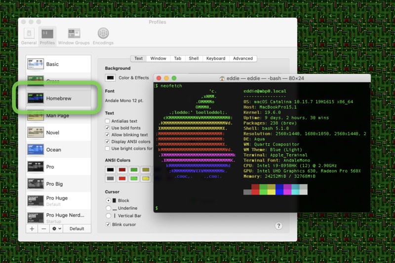Open the Advanced tab
This screenshot has width=395, height=263.
pos(243,58)
